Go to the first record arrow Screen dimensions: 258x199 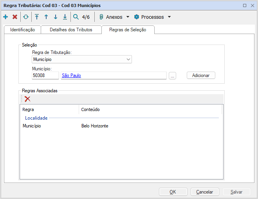tap(37, 17)
